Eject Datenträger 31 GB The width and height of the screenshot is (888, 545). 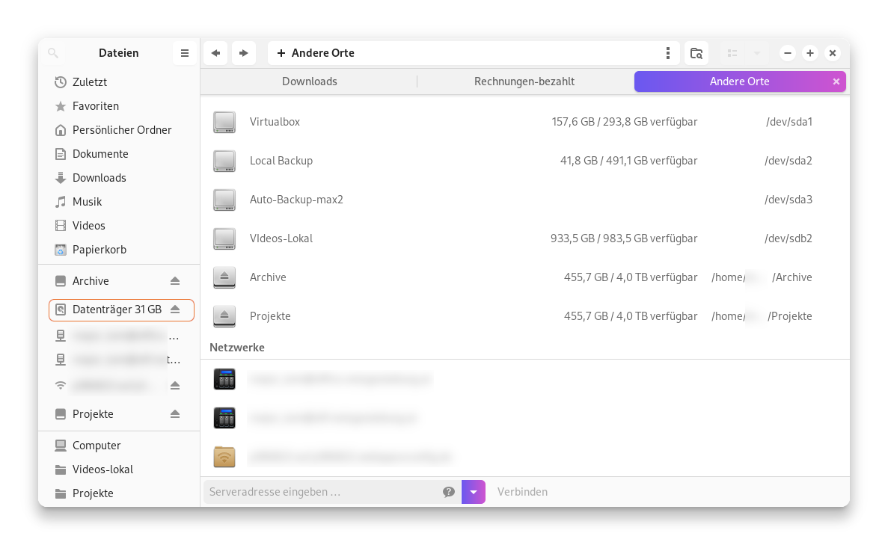point(175,310)
